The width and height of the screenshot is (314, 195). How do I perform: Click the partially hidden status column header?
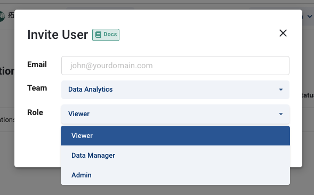(308, 95)
